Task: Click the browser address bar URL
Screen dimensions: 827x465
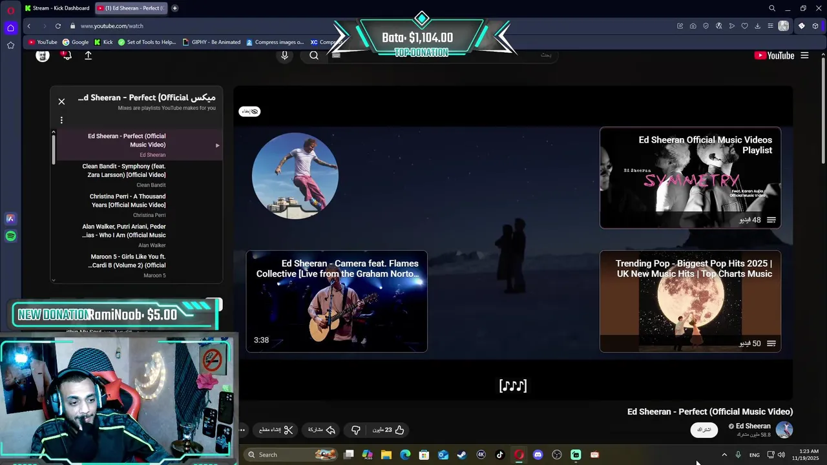Action: [x=112, y=26]
